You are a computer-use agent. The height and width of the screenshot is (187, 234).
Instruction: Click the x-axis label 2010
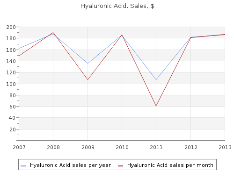[x=122, y=147]
